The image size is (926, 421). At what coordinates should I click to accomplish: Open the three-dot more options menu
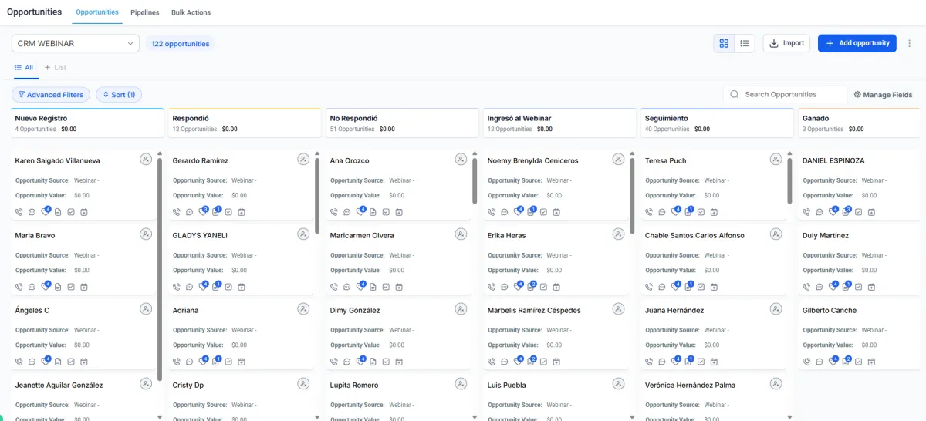(909, 43)
